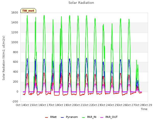
Task: Click the blue Pyranom legend swatch
Action: pos(62,117)
